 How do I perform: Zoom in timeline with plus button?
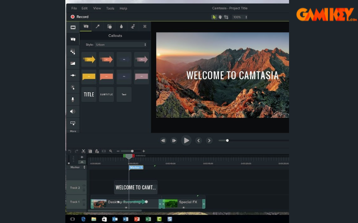point(144,151)
